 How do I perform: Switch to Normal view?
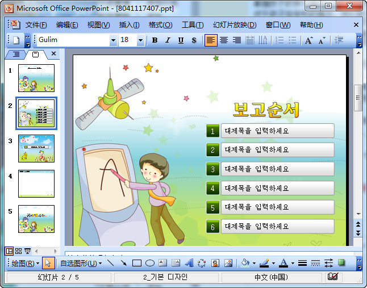(x=9, y=251)
